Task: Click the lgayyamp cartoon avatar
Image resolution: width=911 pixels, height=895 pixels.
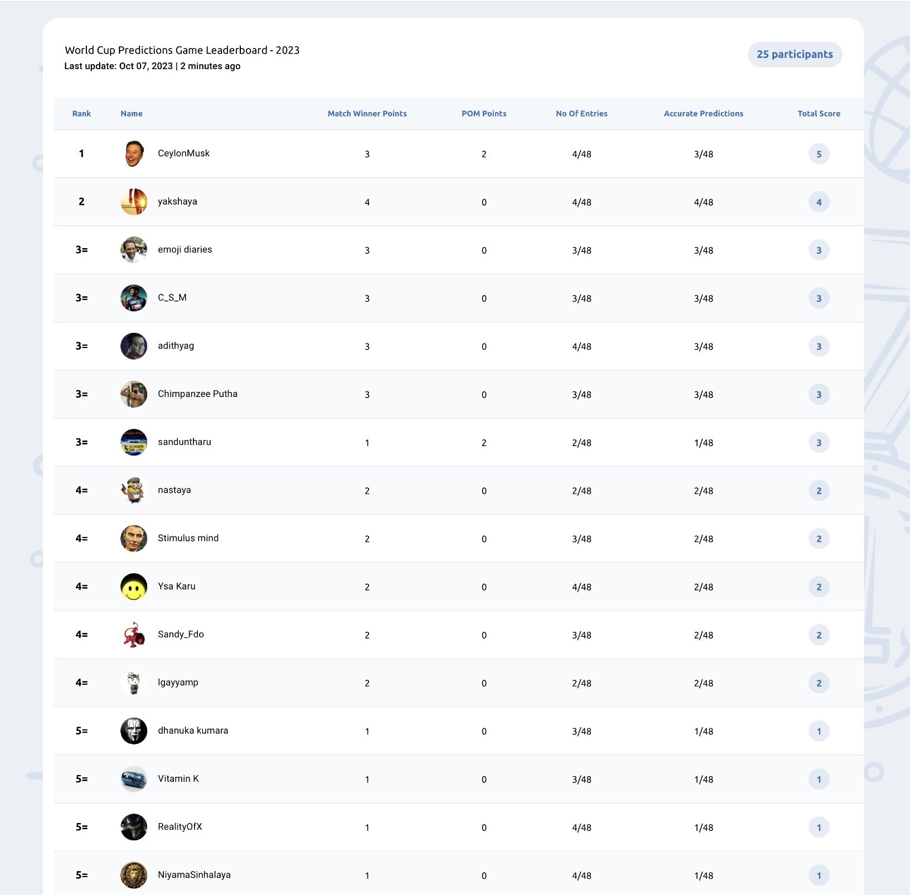Action: [x=134, y=683]
